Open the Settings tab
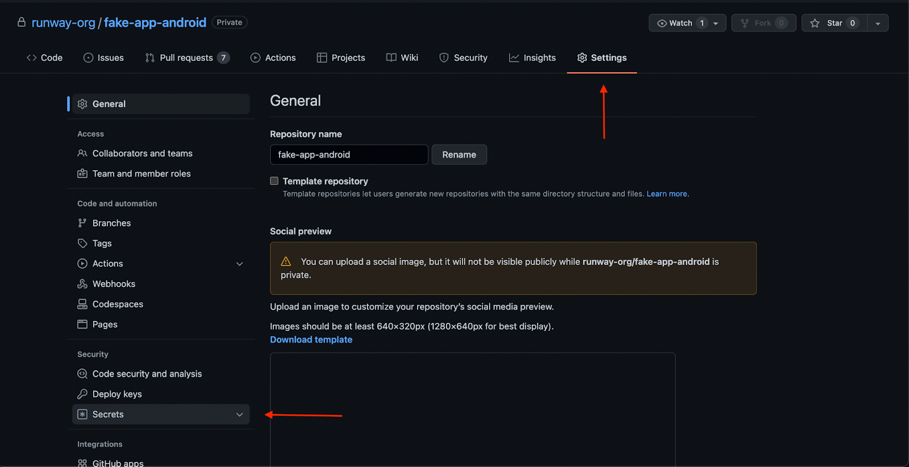Viewport: 909px width, 467px height. [x=602, y=57]
